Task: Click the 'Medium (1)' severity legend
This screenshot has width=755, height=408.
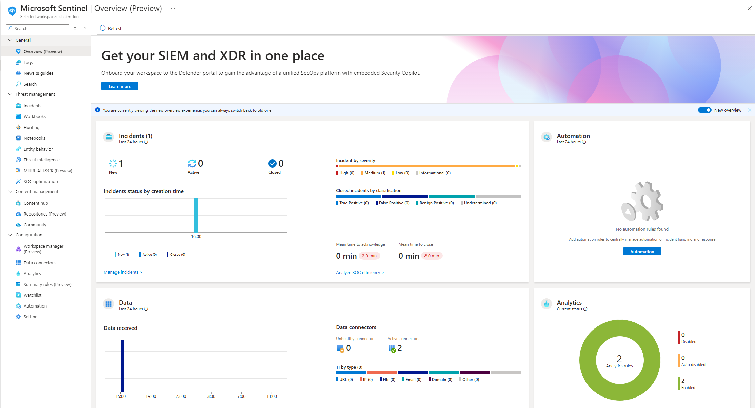Action: click(x=373, y=173)
